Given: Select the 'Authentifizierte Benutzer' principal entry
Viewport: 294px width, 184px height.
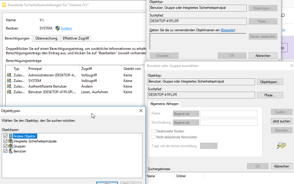Looking at the screenshot, I should (48, 86).
